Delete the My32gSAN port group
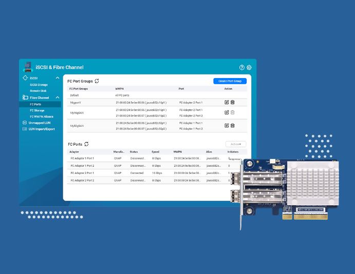 (232, 125)
